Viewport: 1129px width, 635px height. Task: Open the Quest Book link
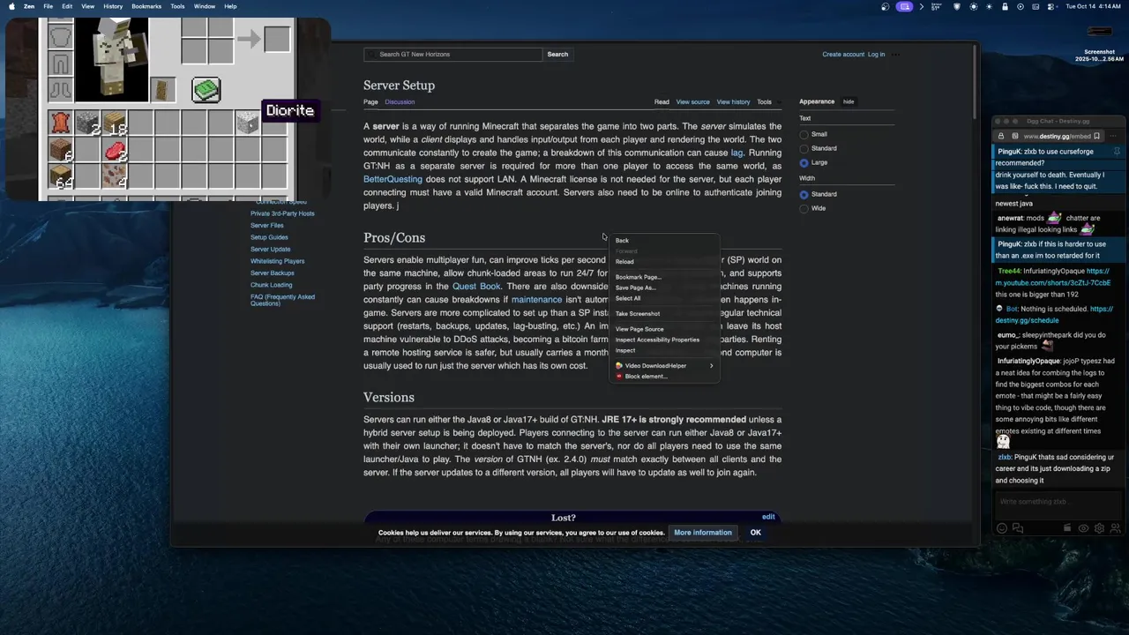(476, 287)
